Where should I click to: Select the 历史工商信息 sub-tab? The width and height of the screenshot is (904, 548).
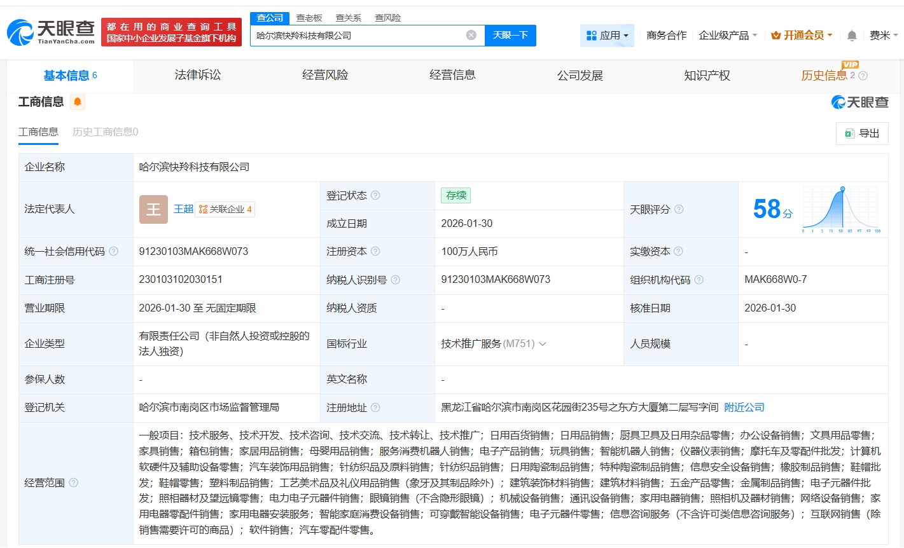(105, 132)
